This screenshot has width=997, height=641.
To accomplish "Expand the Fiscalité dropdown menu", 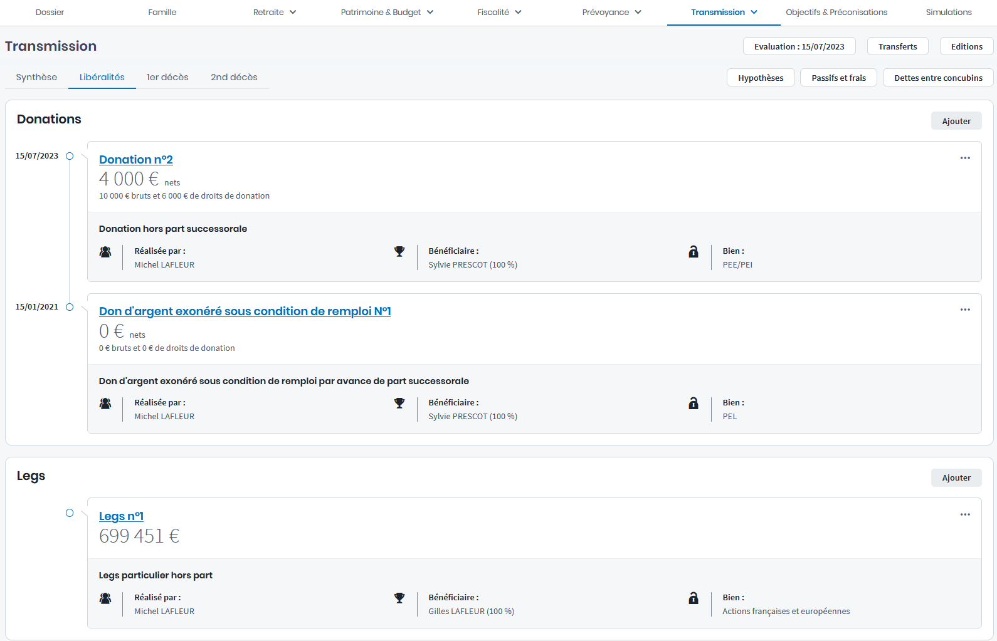I will (x=499, y=13).
